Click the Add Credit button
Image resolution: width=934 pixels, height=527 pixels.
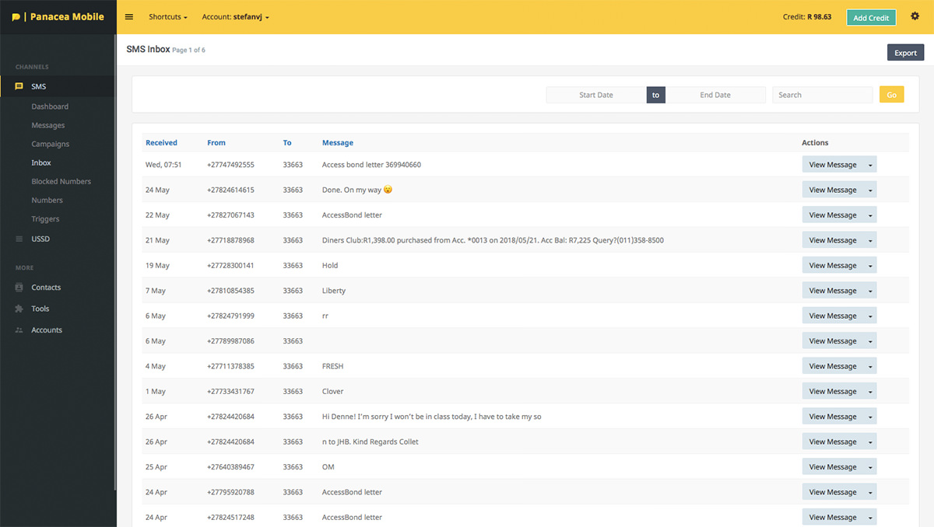(x=871, y=18)
